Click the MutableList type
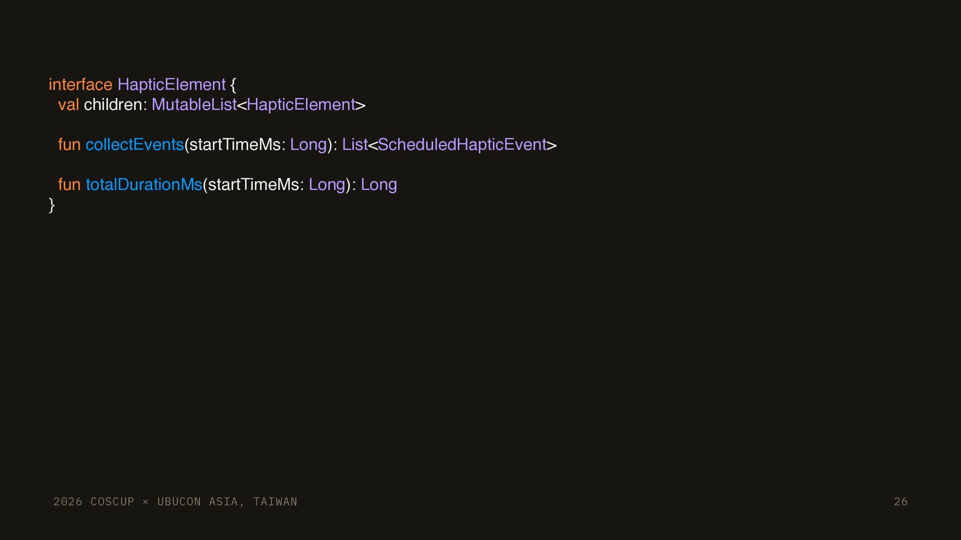Viewport: 961px width, 540px height. click(194, 104)
